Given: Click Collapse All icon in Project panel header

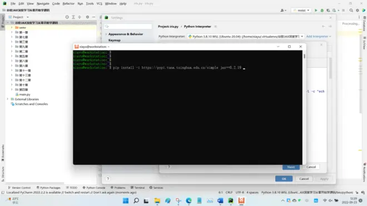Looking at the screenshot, I should [80, 17].
